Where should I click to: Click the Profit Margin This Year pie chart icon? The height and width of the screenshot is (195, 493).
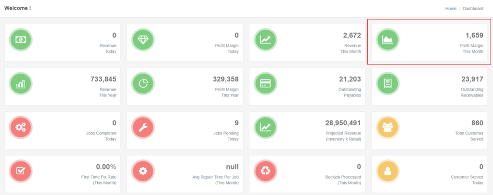click(143, 84)
